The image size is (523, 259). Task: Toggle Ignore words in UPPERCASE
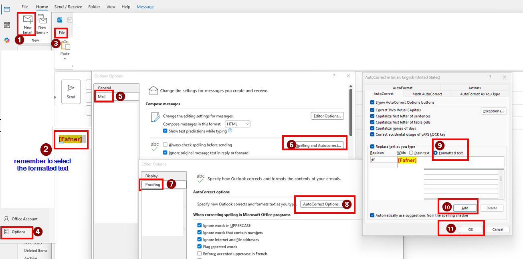click(x=200, y=225)
